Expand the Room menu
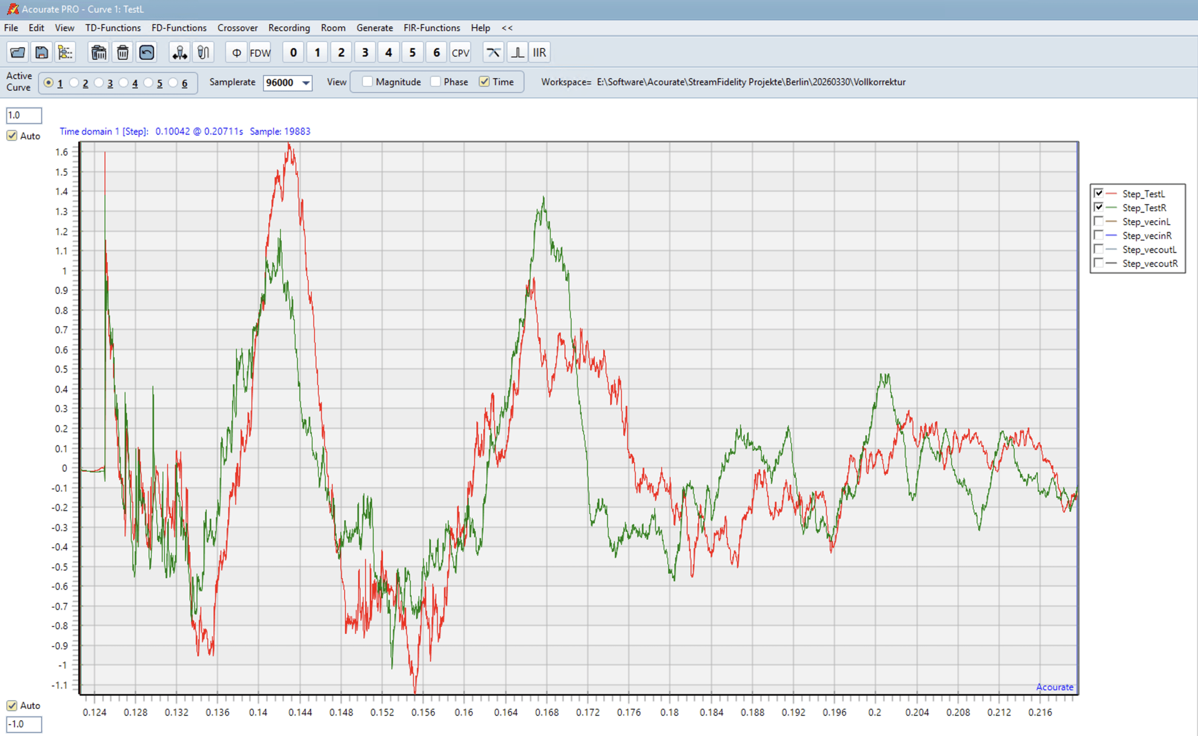 pyautogui.click(x=333, y=28)
